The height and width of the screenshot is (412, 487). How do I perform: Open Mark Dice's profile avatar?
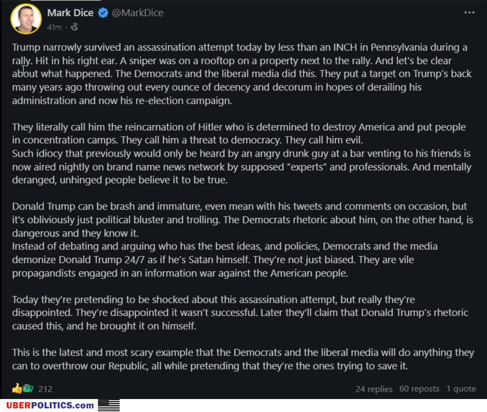click(x=26, y=19)
